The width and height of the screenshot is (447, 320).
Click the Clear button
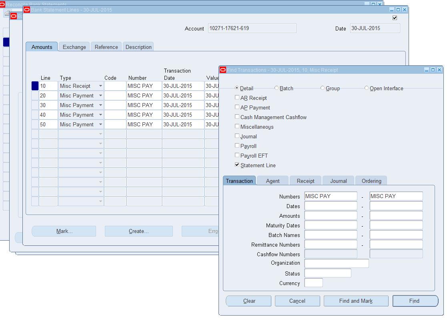[249, 301]
